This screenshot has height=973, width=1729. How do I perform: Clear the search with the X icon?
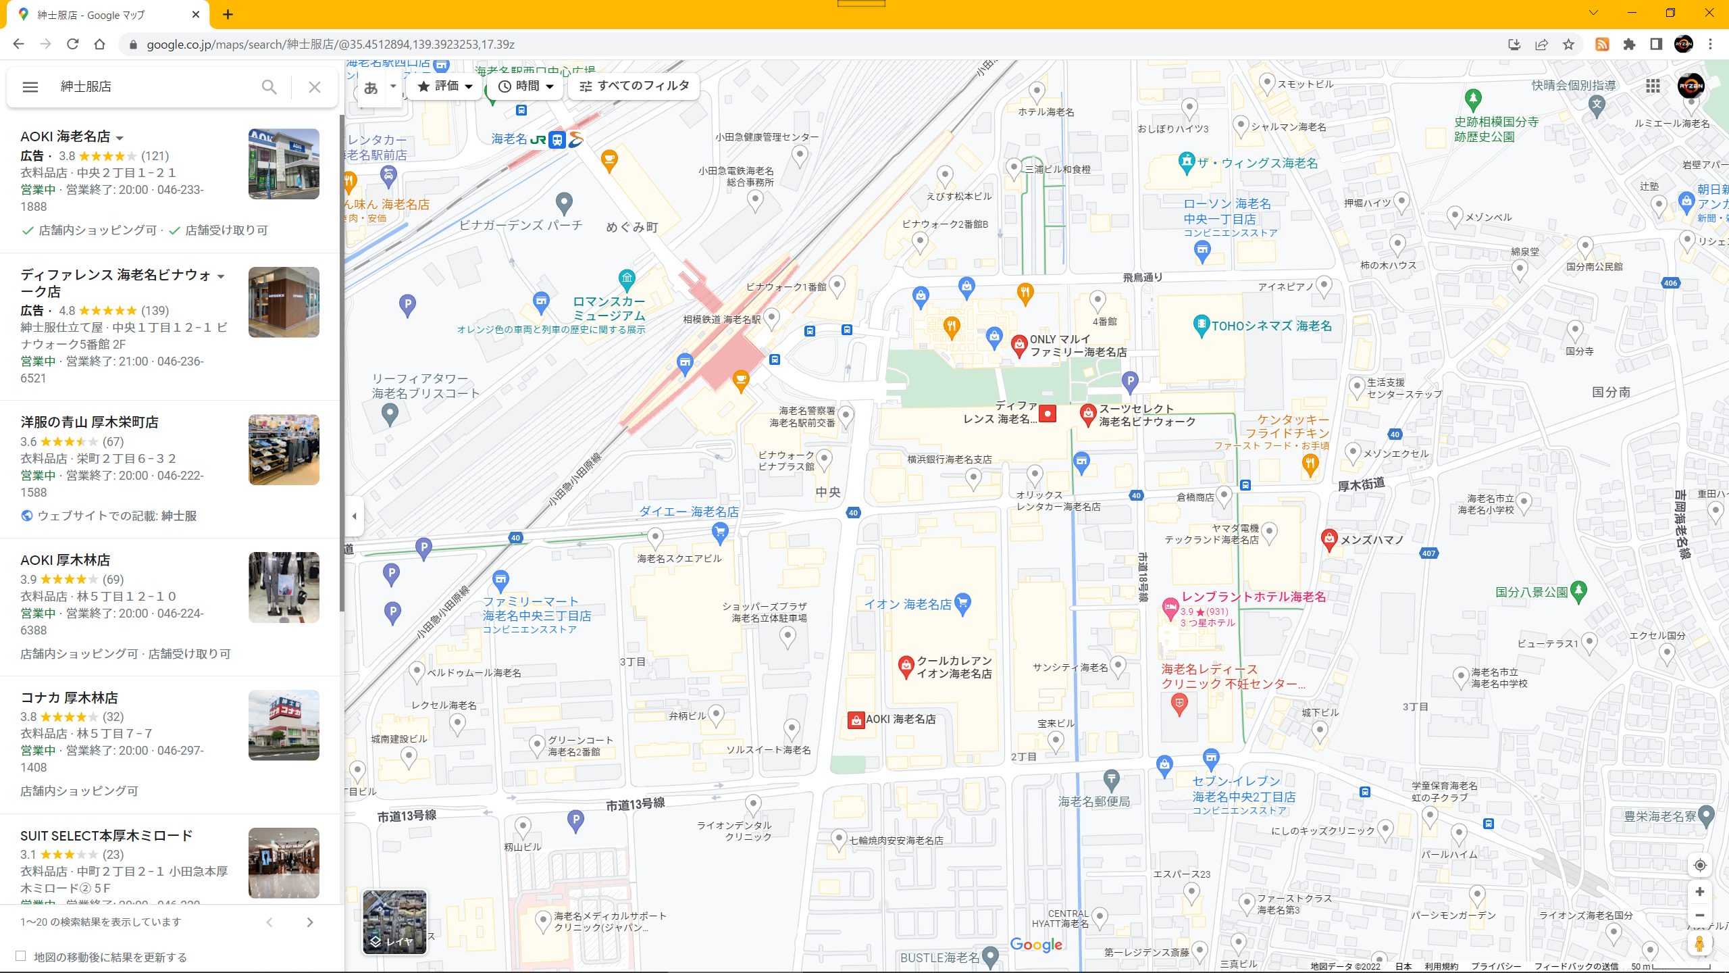(315, 87)
